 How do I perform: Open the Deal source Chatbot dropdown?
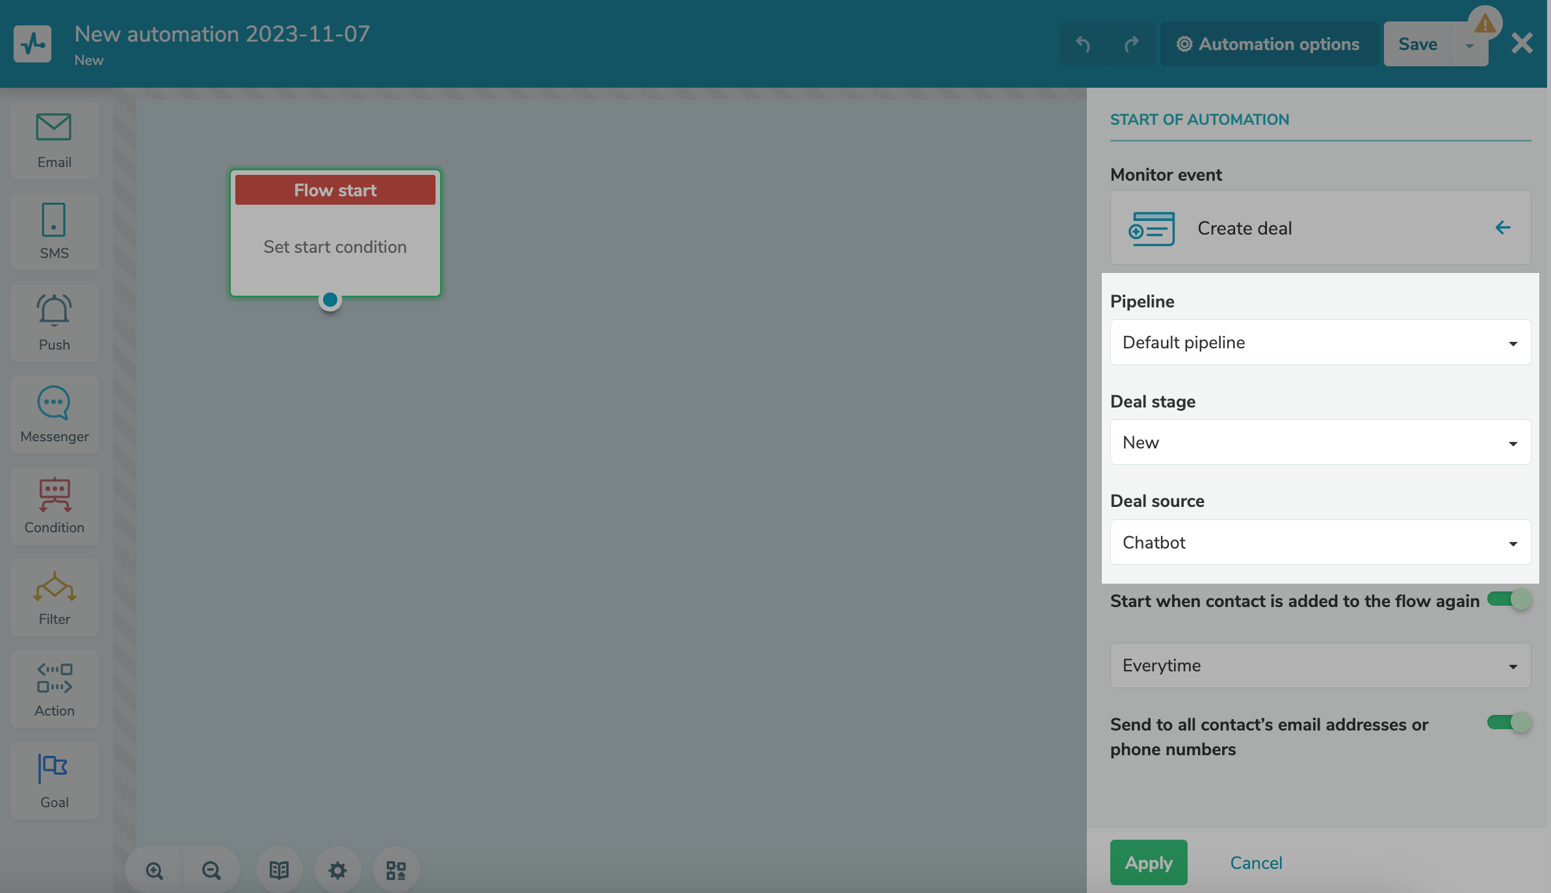point(1320,543)
